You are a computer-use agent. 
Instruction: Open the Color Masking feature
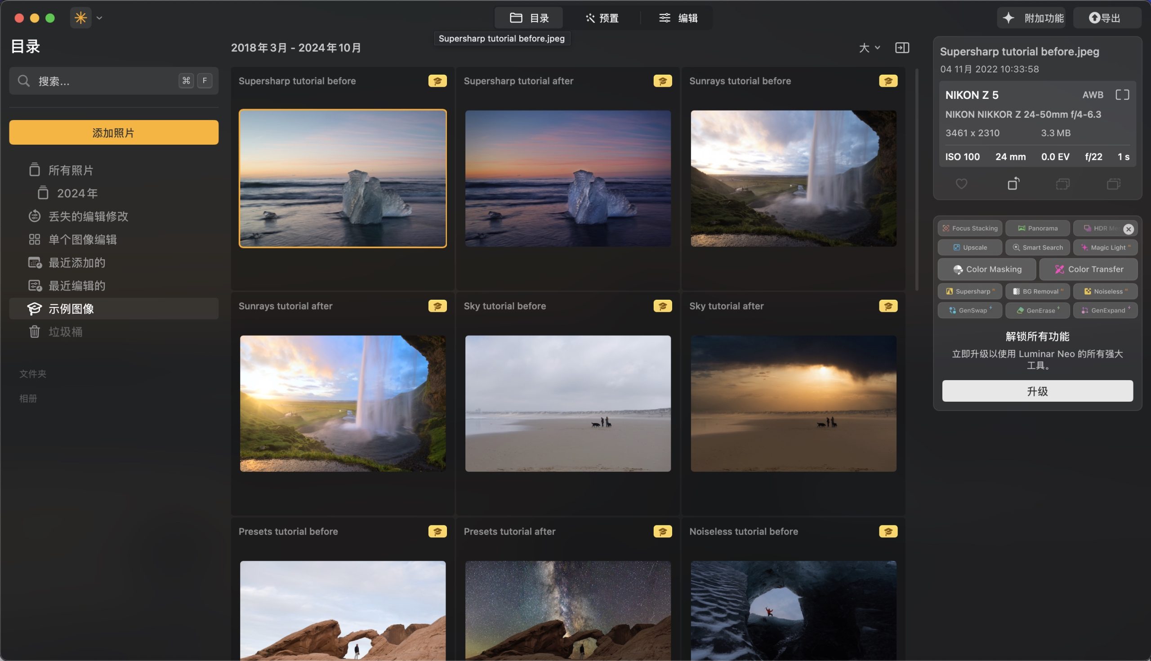986,269
